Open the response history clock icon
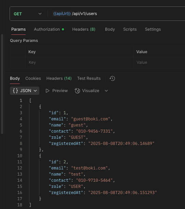185x209 pixels. click(112, 78)
